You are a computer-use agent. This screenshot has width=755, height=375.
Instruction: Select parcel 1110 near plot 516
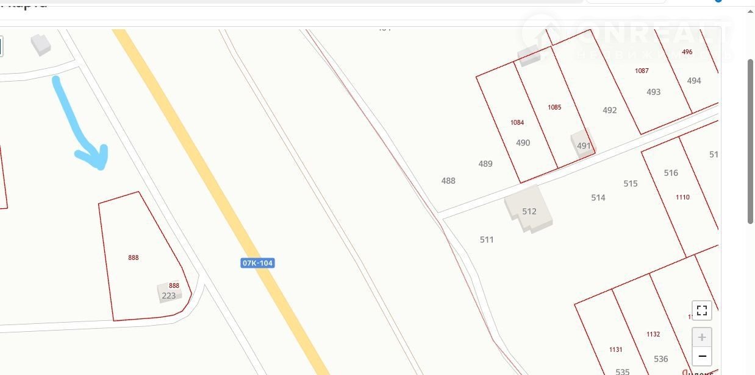click(x=682, y=197)
